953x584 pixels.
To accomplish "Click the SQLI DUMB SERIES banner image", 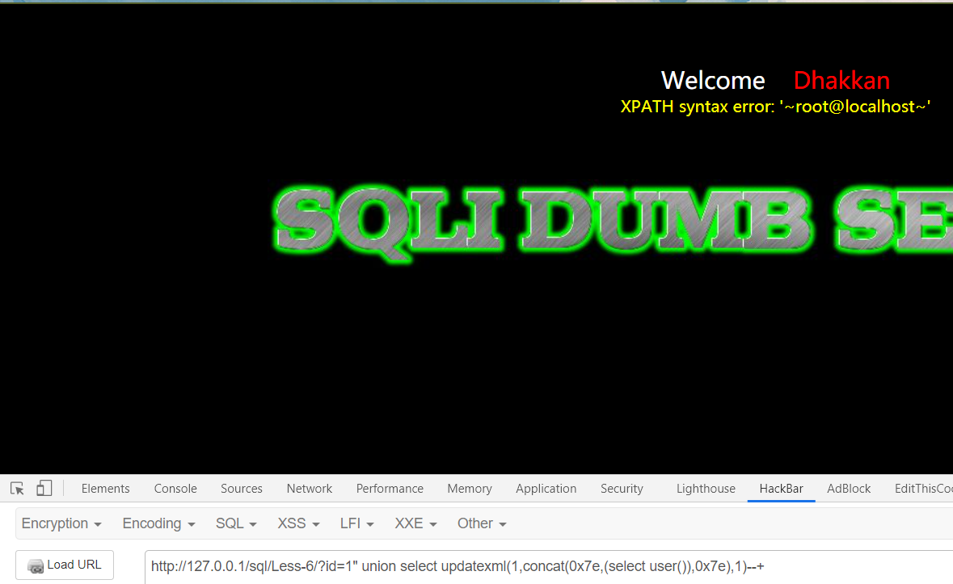I will pyautogui.click(x=613, y=225).
